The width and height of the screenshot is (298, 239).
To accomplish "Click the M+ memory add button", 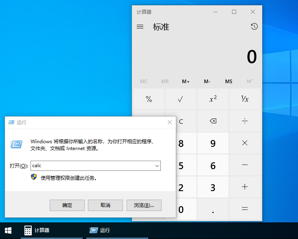I will point(186,82).
